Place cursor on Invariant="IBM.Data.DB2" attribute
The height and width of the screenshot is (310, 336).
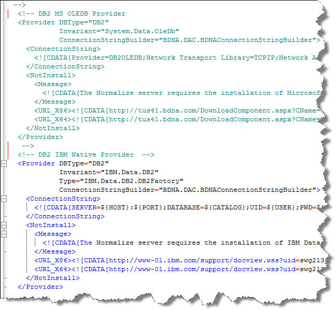pos(109,173)
